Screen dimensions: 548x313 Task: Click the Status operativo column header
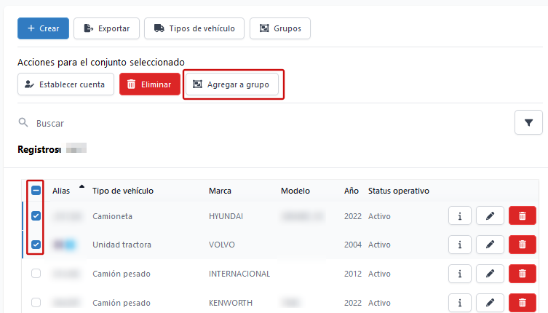pos(398,191)
